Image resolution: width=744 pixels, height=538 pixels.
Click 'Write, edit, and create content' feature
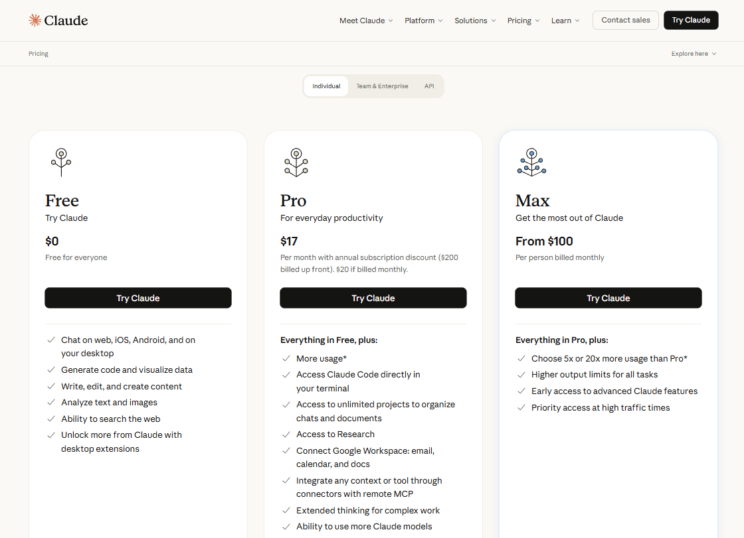(x=122, y=386)
